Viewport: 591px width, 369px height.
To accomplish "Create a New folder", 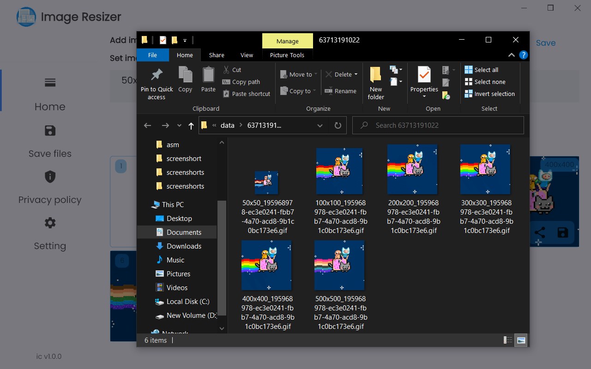I will click(x=376, y=83).
